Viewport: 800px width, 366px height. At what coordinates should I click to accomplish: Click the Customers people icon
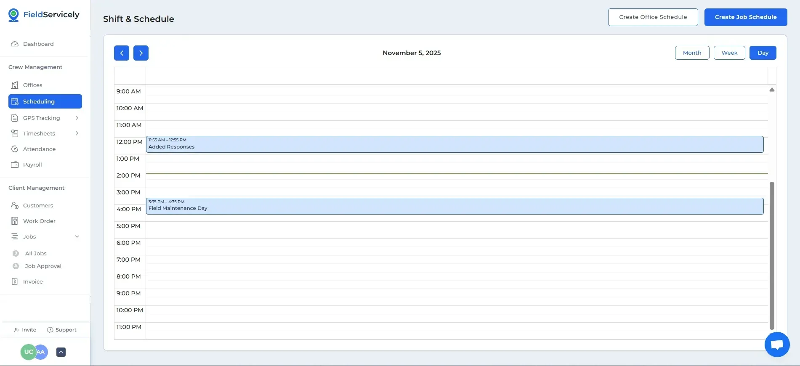coord(15,205)
